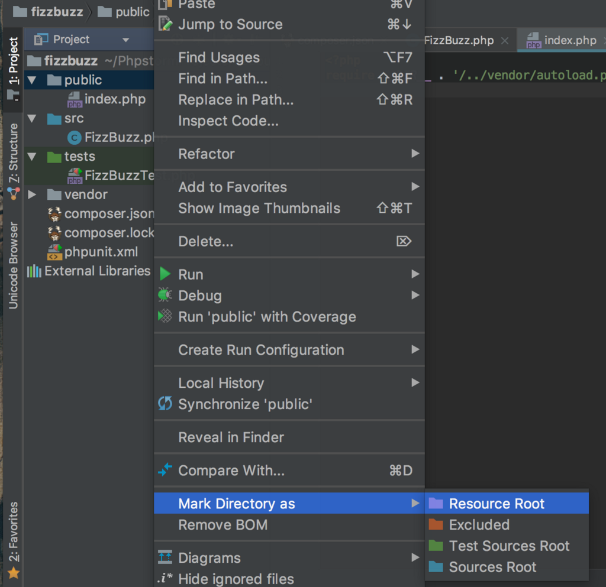Viewport: 606px width, 587px height.
Task: Click the composer.json file icon
Action: (x=54, y=214)
